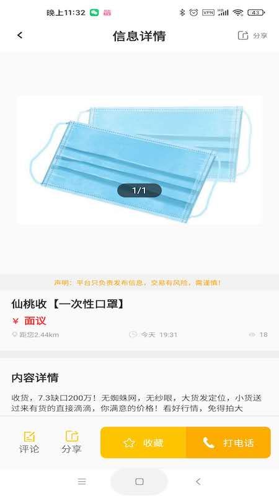Image resolution: width=279 pixels, height=496 pixels.
Task: Tap the Android system back button
Action: [198, 482]
